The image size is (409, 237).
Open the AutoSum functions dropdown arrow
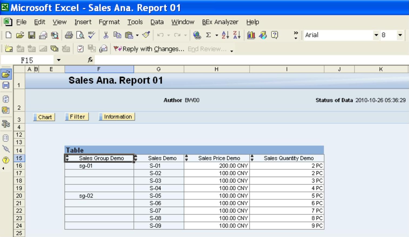tap(217, 35)
